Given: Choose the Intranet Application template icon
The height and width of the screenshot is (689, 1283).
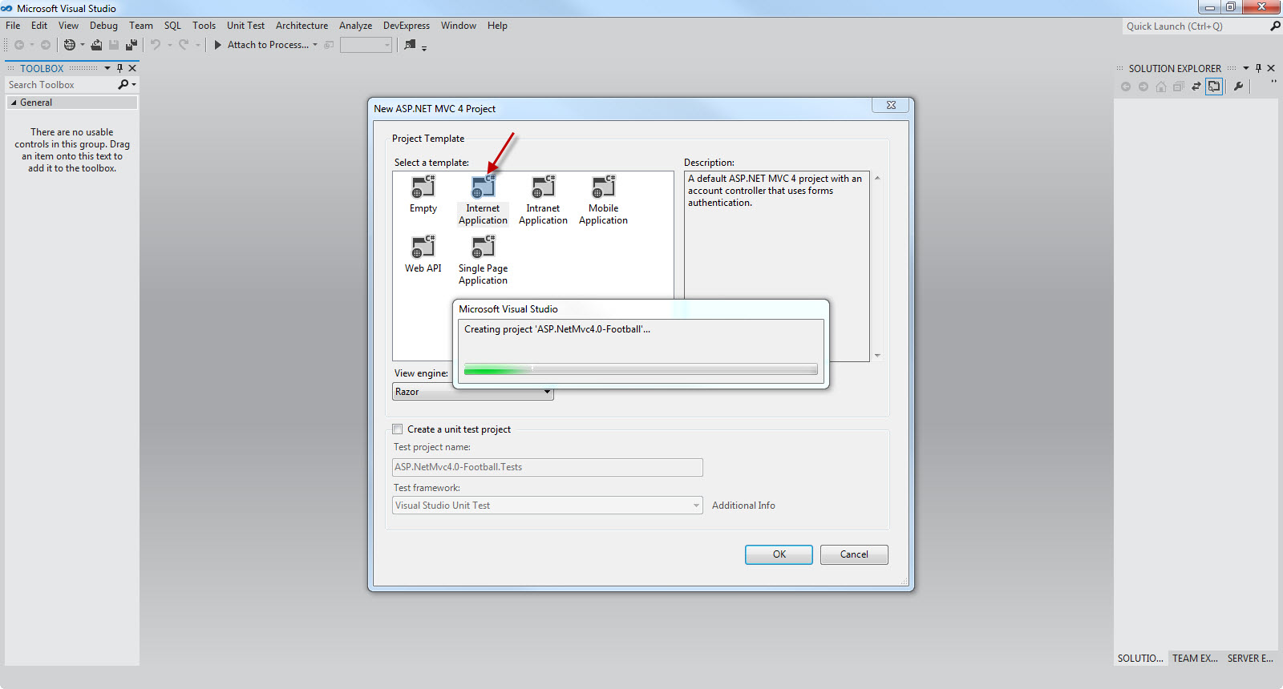Looking at the screenshot, I should (543, 187).
